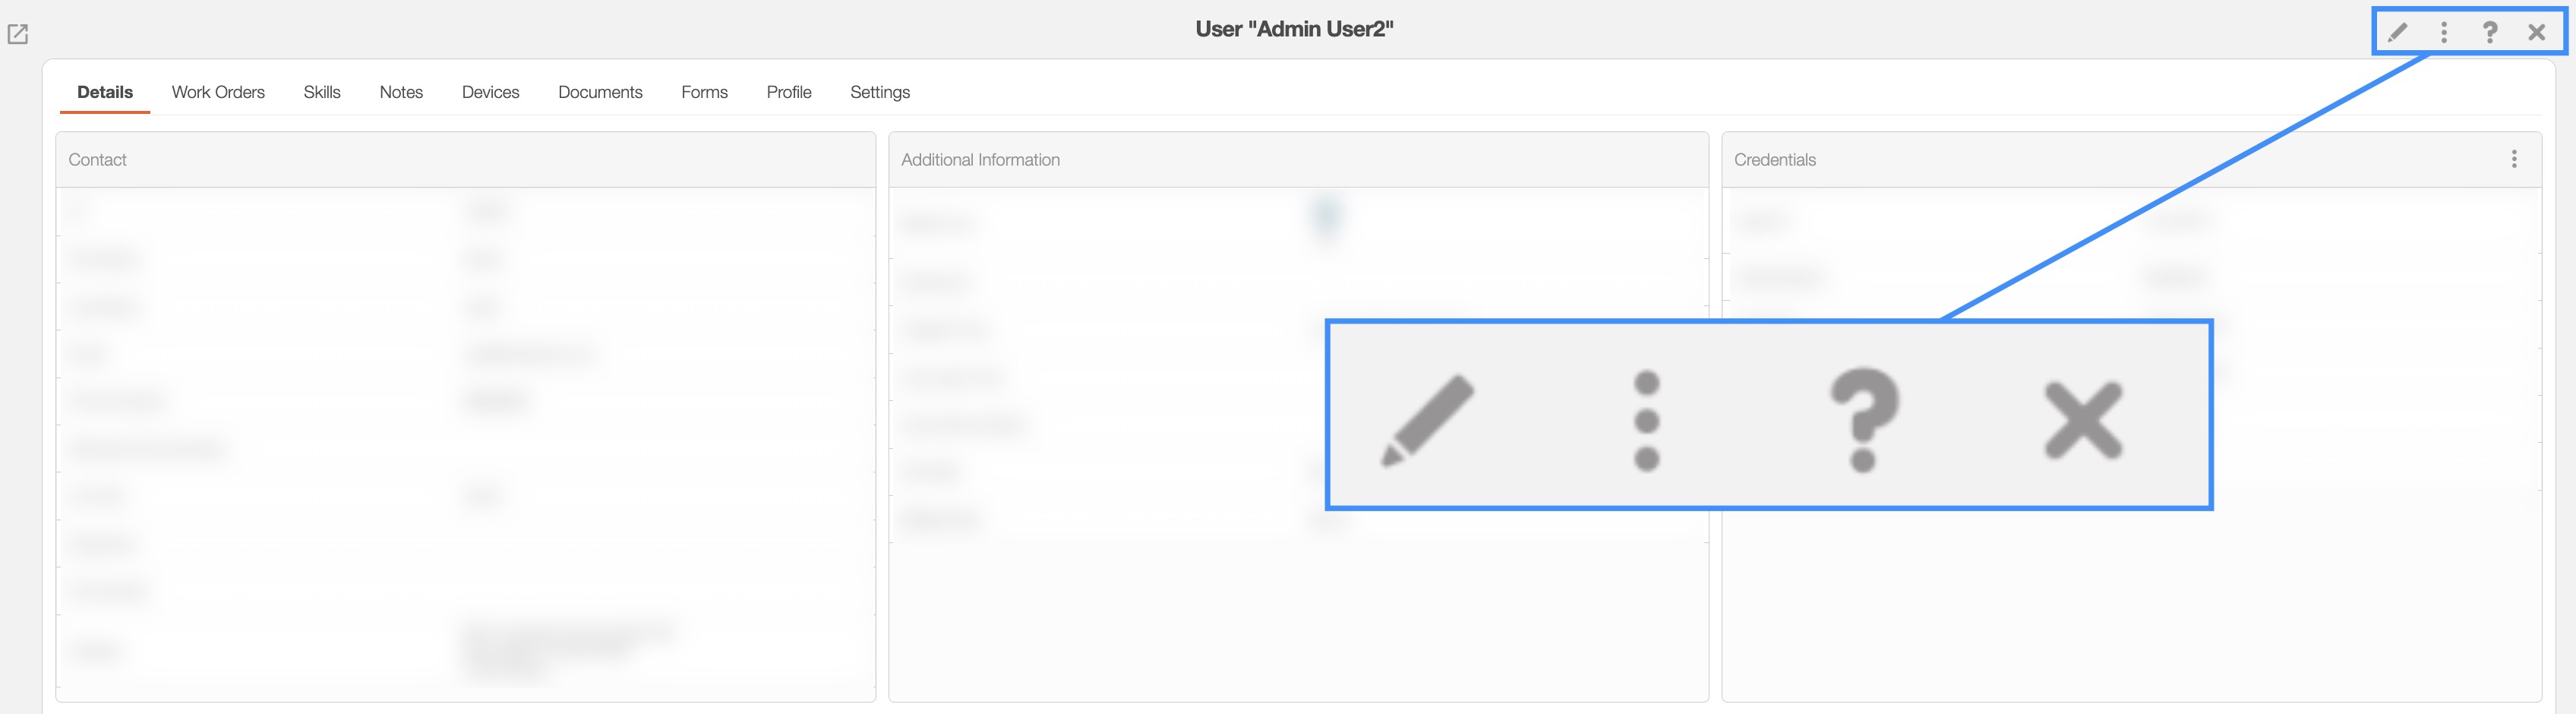Open user in new window via pop-out icon

click(x=18, y=34)
